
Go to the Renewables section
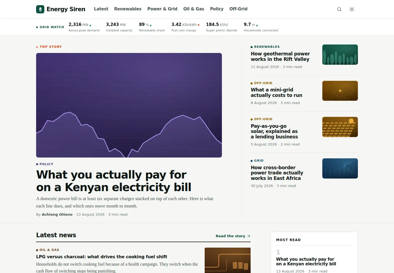coord(128,9)
